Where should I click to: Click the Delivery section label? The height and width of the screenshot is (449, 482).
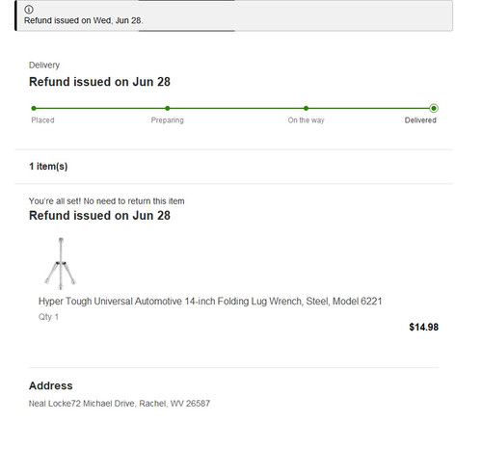pyautogui.click(x=44, y=66)
